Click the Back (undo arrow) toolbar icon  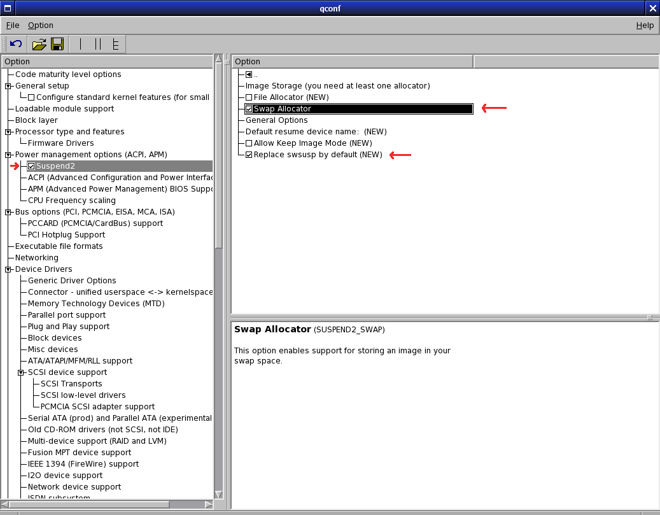click(16, 44)
